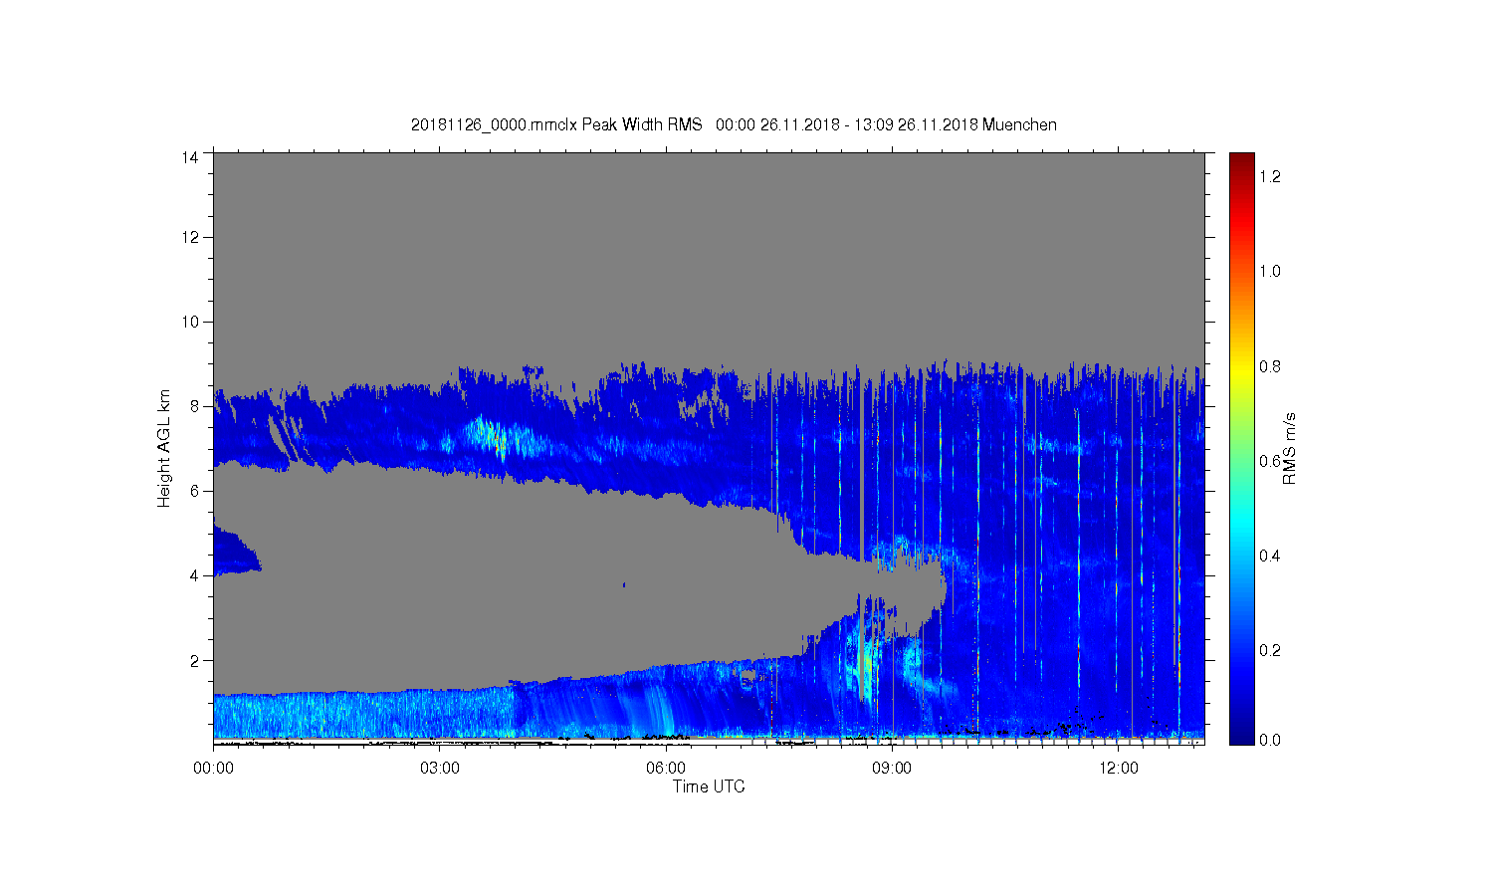Click the colorbar value 0.0
Image resolution: width=1493 pixels, height=896 pixels.
[1269, 740]
